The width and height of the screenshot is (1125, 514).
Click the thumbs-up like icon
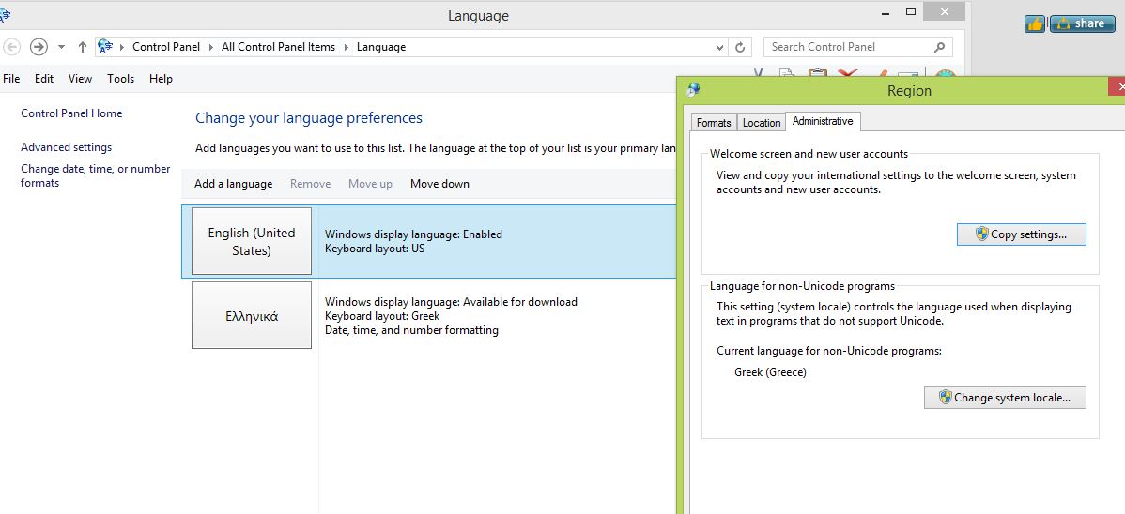pyautogui.click(x=1035, y=23)
